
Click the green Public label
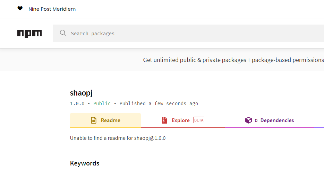(x=102, y=103)
